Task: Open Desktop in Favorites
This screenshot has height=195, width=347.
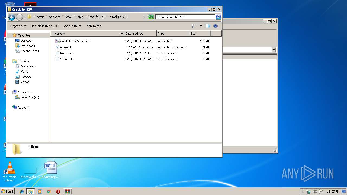Action: (26, 41)
